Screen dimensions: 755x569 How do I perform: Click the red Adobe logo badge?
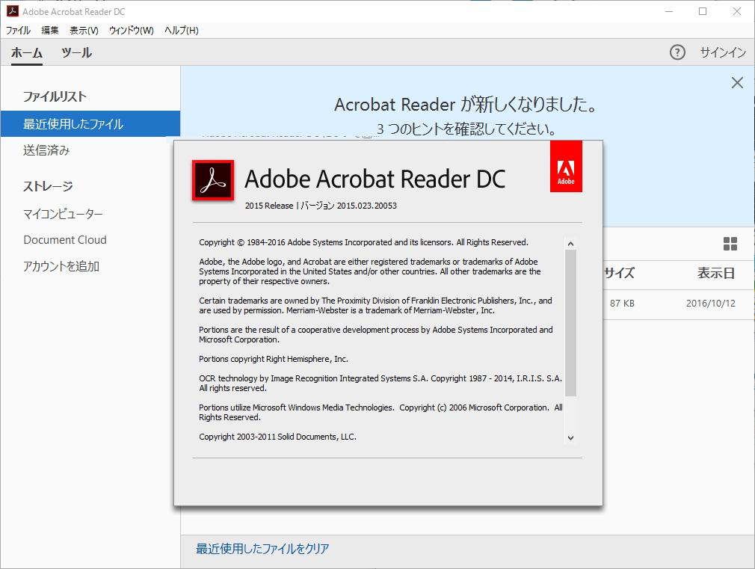point(566,166)
